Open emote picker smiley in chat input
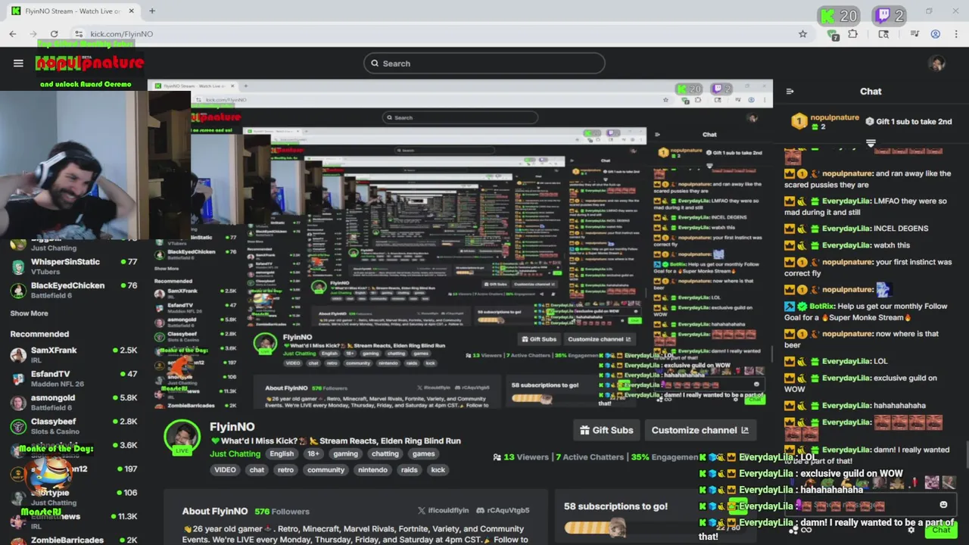Viewport: 969px width, 545px height. pos(943,505)
